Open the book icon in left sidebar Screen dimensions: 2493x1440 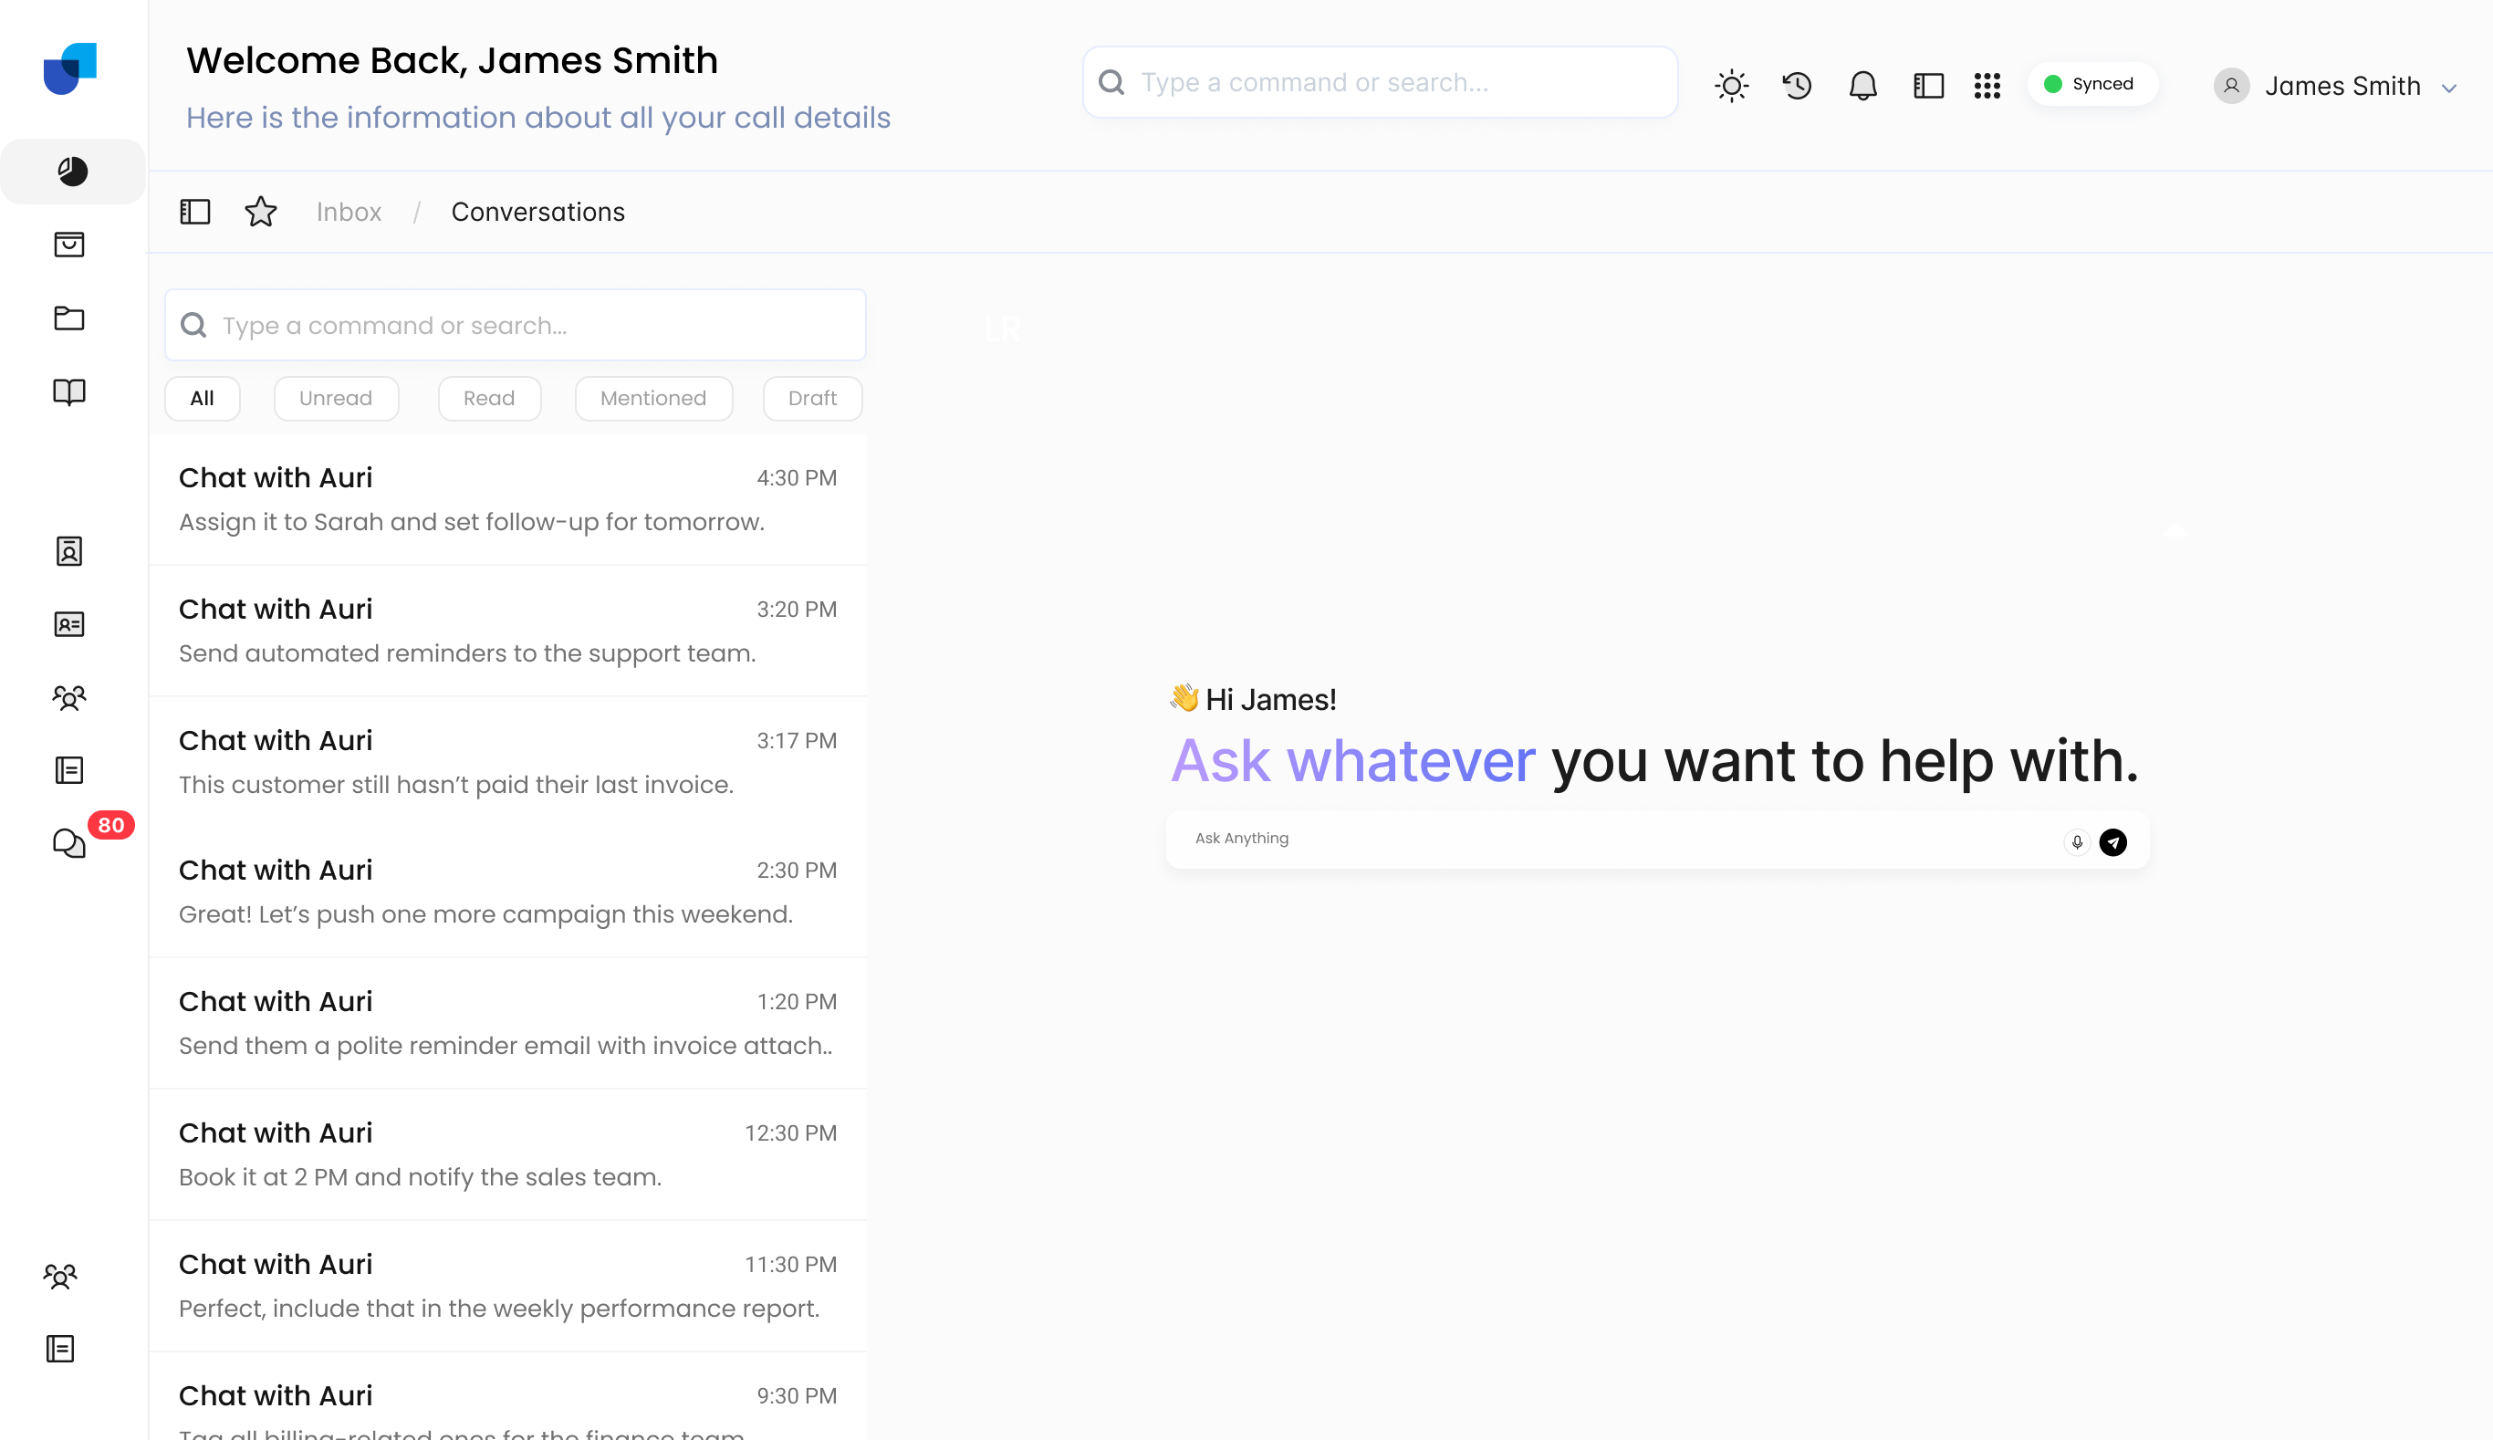coord(69,392)
